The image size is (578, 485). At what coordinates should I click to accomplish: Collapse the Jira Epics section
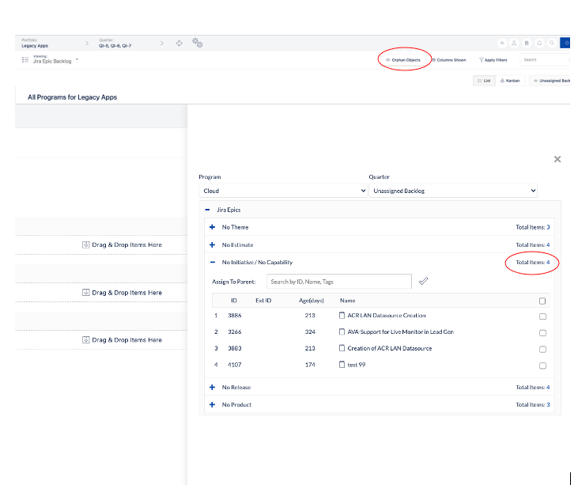pos(207,210)
